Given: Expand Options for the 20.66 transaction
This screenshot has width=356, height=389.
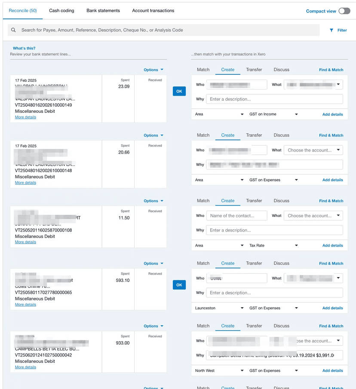Looking at the screenshot, I should (x=153, y=135).
